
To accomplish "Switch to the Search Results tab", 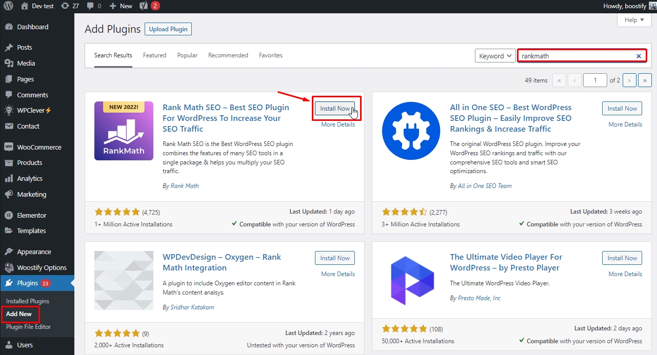I will [113, 55].
